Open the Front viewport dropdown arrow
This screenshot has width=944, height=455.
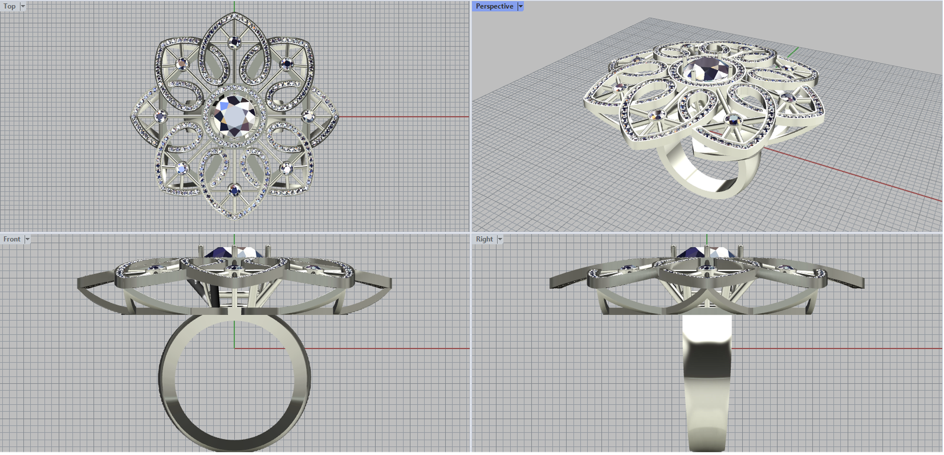coord(27,239)
